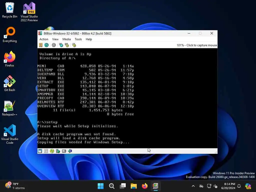256x192 pixels.
Task: Open Task View from taskbar
Action: pos(122,186)
